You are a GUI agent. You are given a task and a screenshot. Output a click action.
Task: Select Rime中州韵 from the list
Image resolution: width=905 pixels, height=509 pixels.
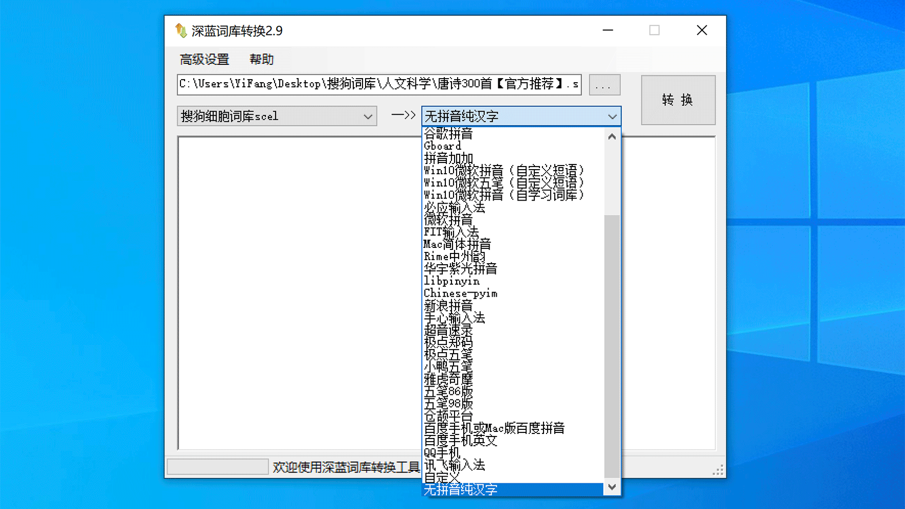(513, 257)
